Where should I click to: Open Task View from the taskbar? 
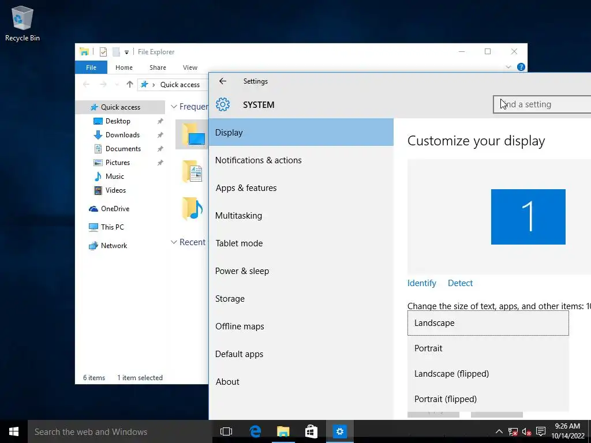click(226, 431)
